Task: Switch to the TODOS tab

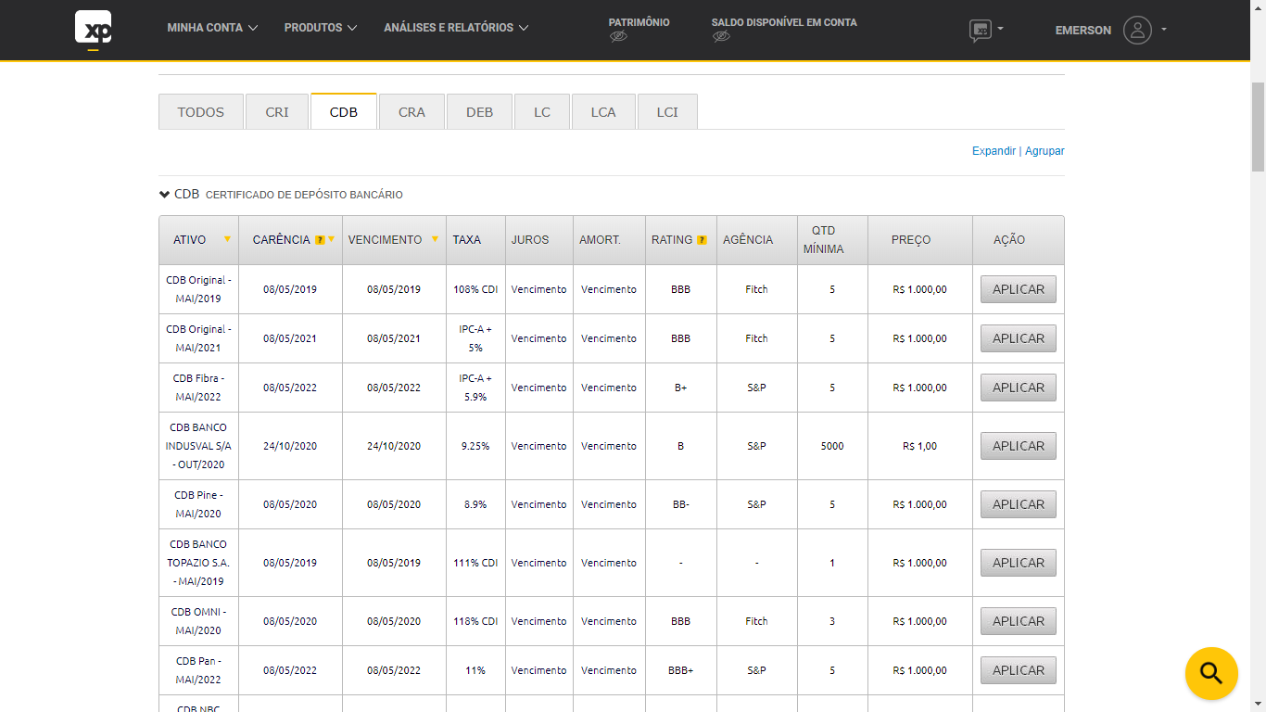Action: 201,112
